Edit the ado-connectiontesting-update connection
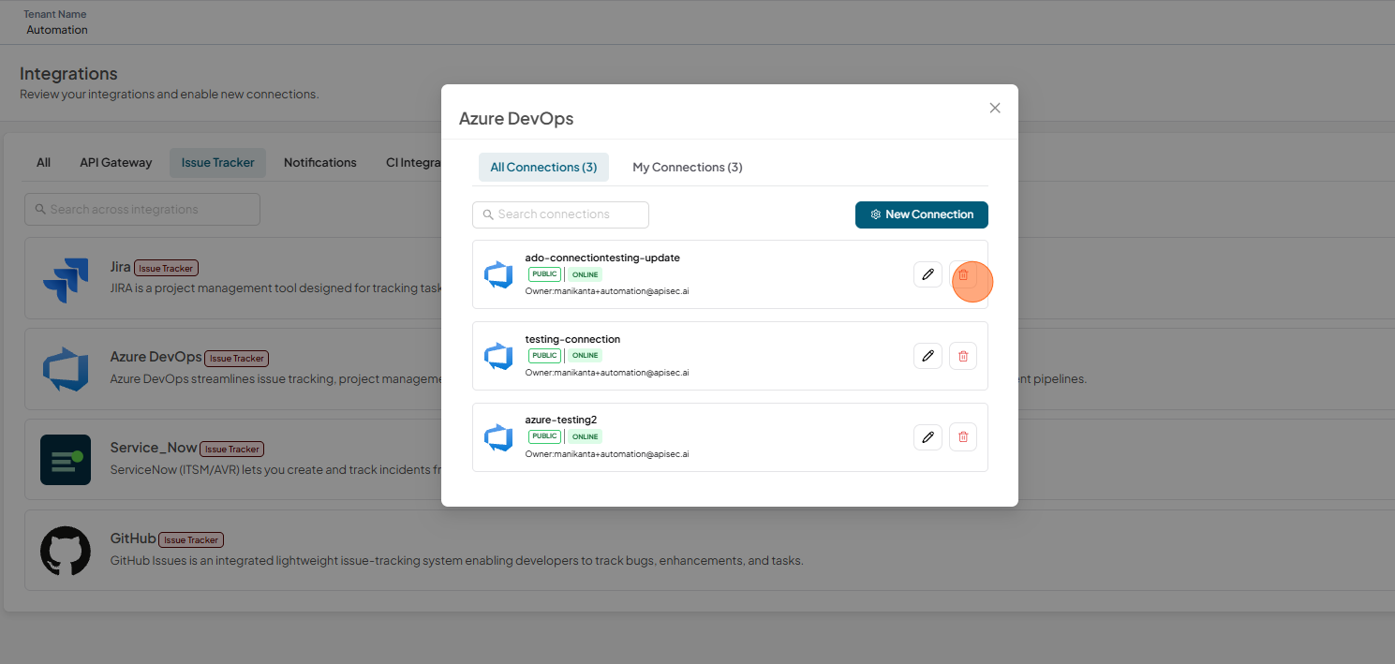1395x664 pixels. tap(928, 274)
